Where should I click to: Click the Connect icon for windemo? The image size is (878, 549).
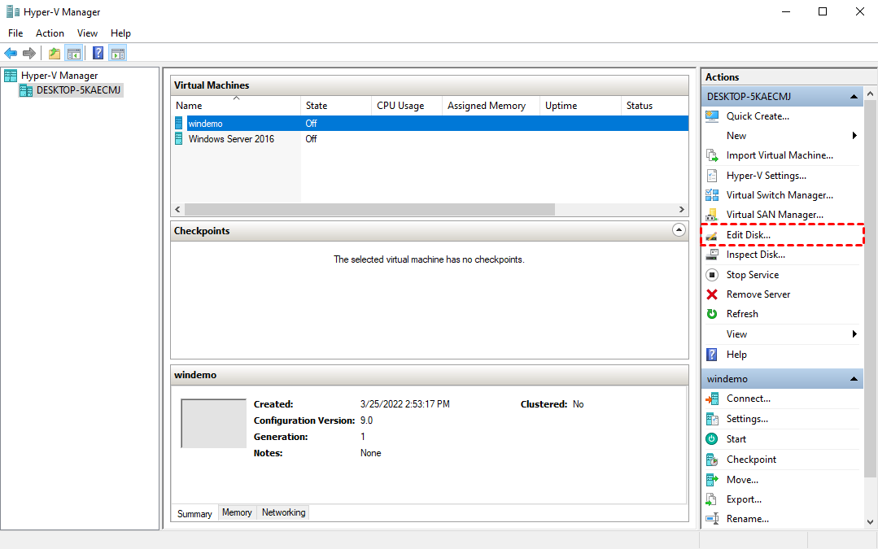[712, 399]
